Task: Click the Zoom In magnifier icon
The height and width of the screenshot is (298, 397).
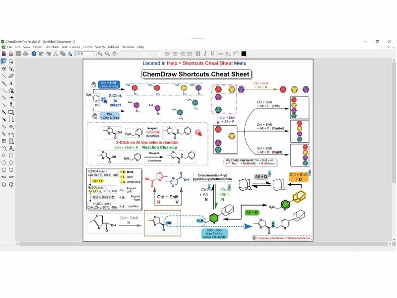Action: point(100,54)
